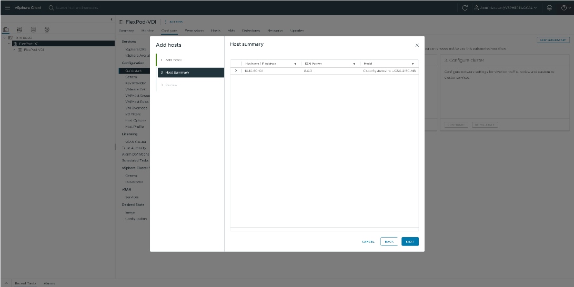Focus the search all environments field
574x287 pixels.
point(77,8)
